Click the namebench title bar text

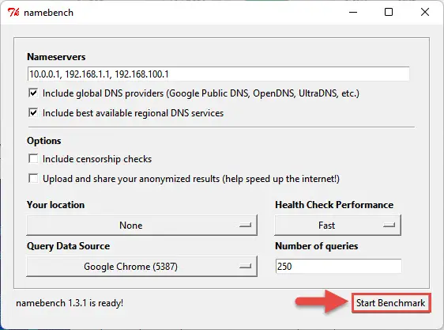pos(49,13)
